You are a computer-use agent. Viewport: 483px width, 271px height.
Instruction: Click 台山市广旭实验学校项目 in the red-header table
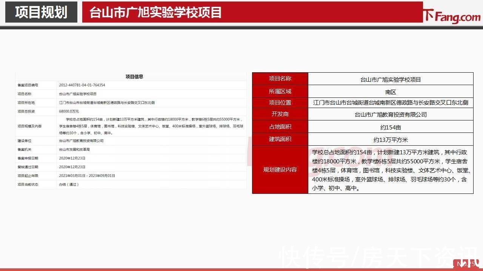391,79
